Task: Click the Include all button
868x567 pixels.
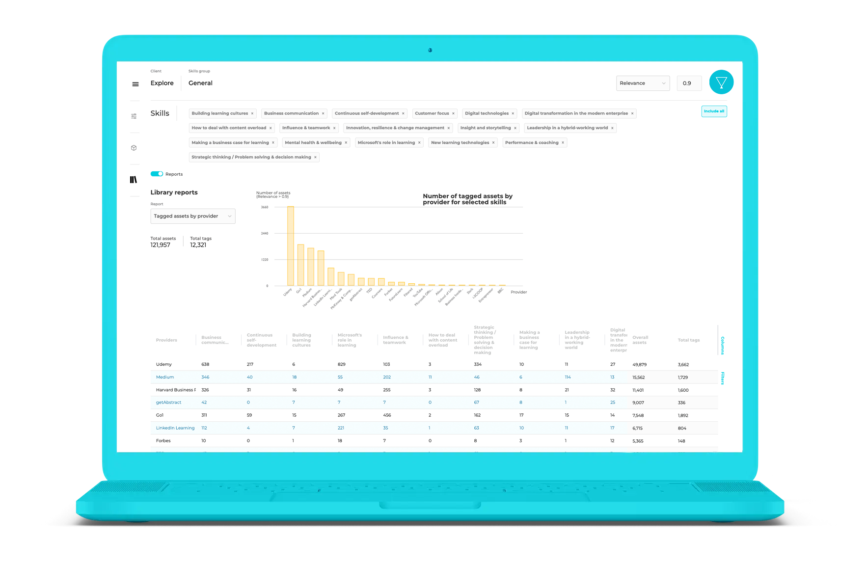Action: click(x=714, y=111)
